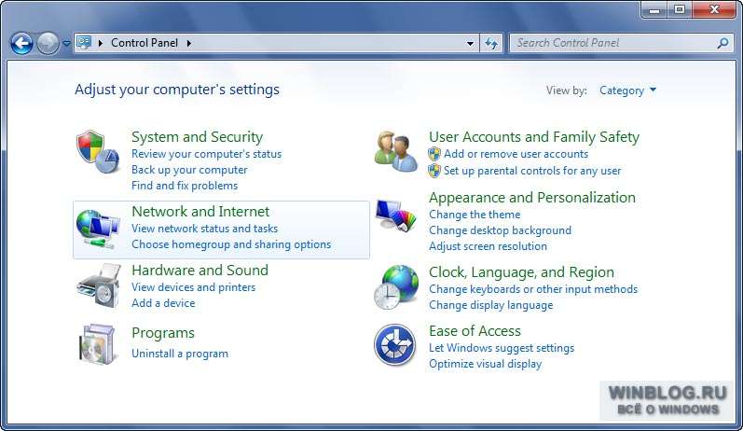
Task: Click Uninstall a program
Action: point(180,354)
